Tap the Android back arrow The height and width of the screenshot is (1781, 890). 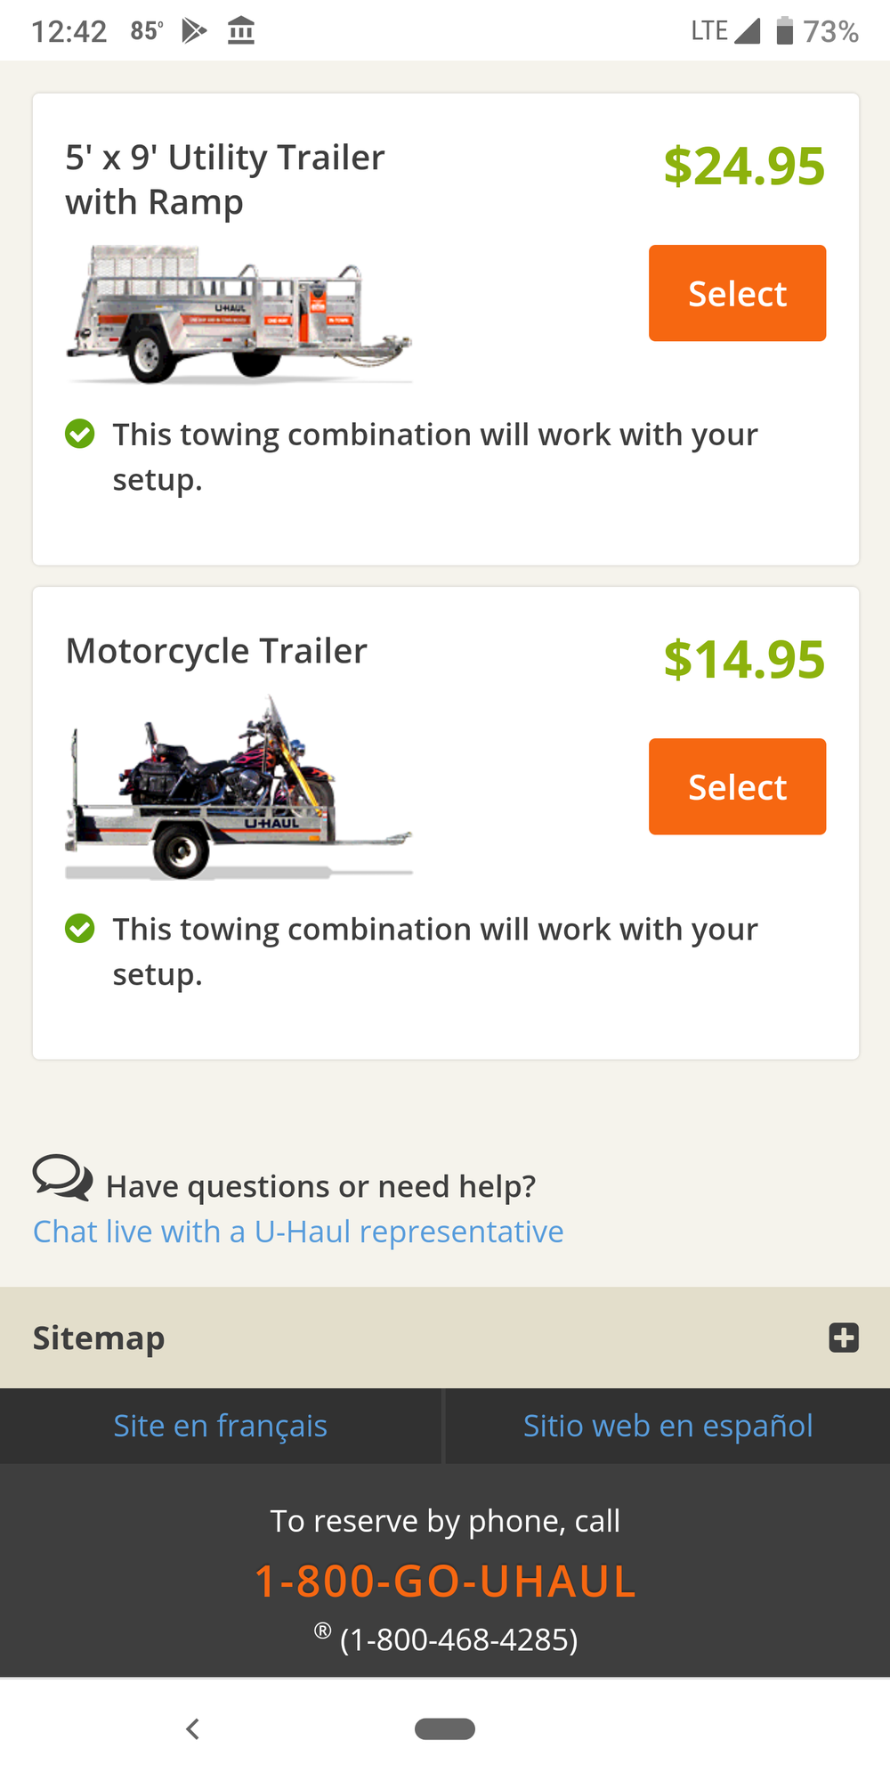click(192, 1728)
